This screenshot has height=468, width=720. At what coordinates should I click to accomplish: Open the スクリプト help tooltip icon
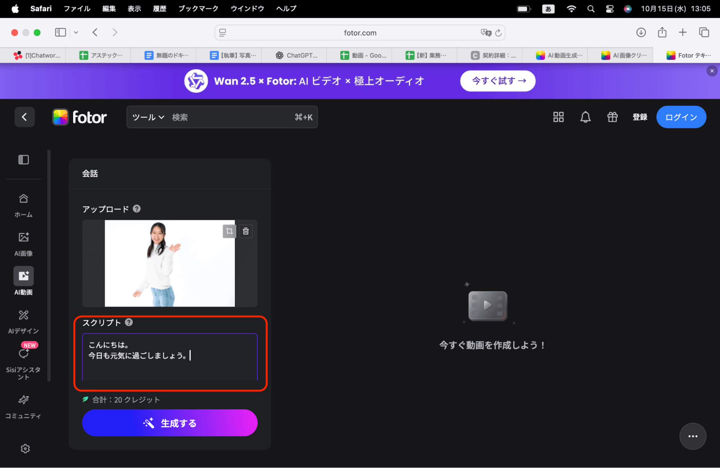coord(129,323)
